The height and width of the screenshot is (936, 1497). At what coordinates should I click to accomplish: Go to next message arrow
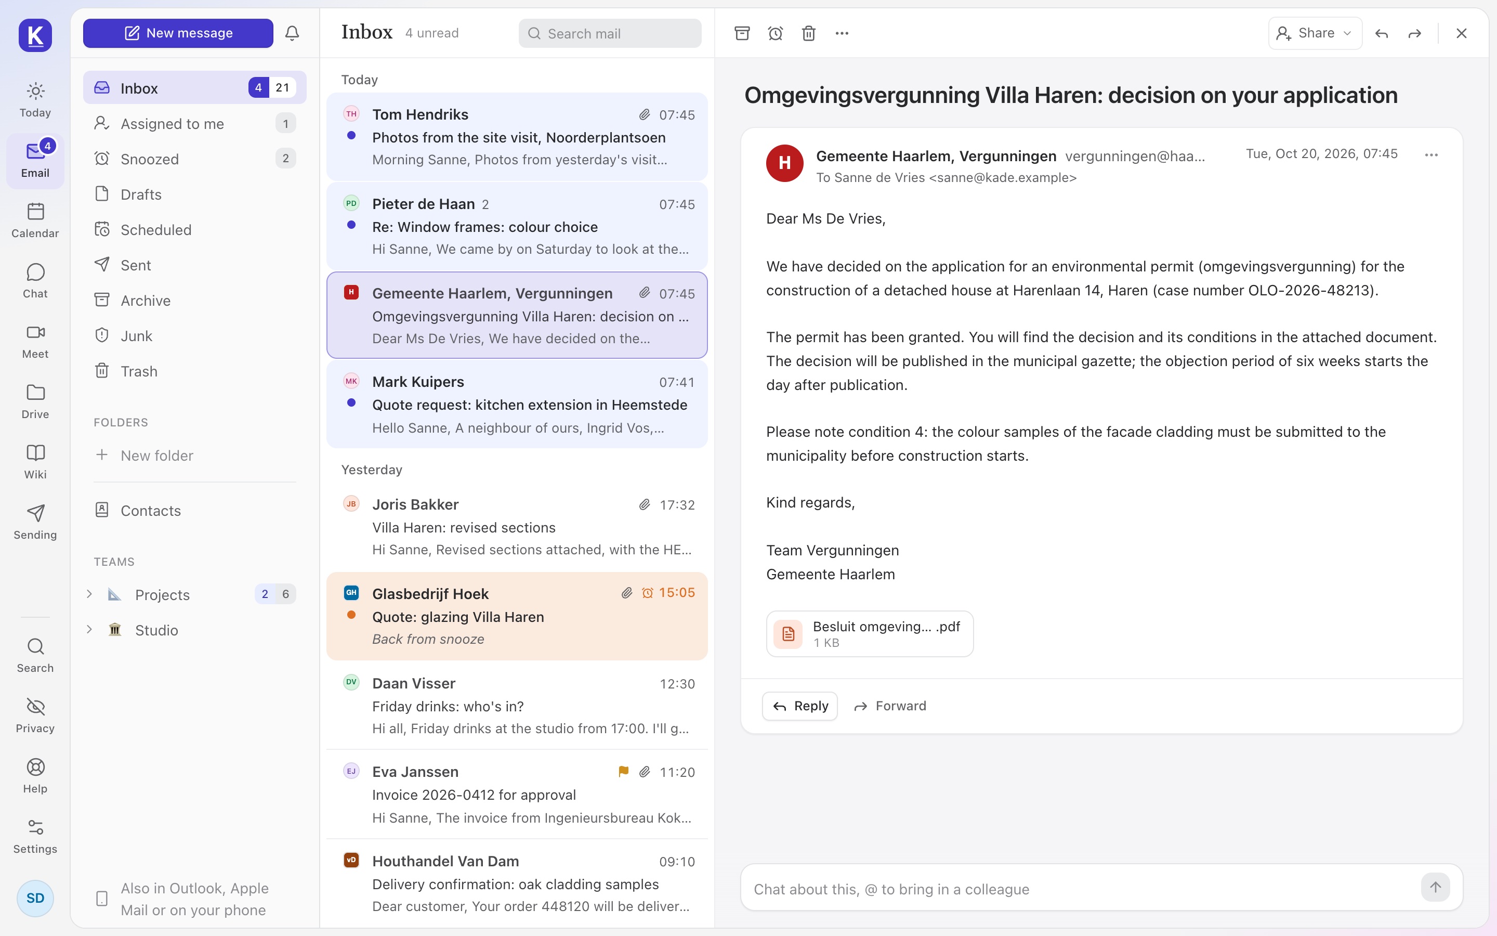pyautogui.click(x=1415, y=33)
